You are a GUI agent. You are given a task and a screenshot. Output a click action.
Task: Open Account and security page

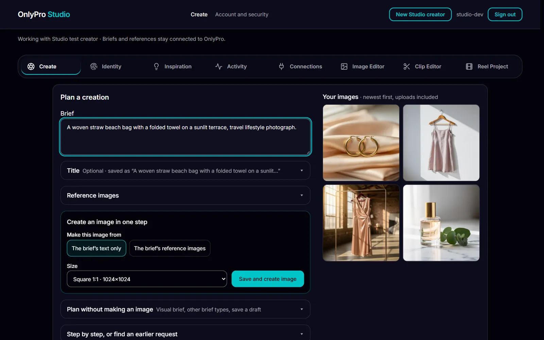[x=242, y=15]
